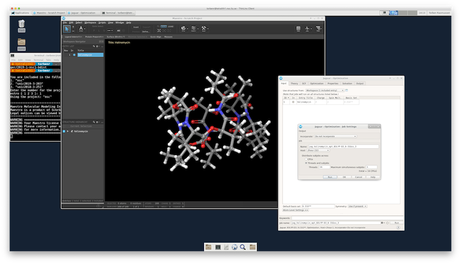Open the Build toolbar dropdown arrow
461x264 pixels.
[207, 29]
